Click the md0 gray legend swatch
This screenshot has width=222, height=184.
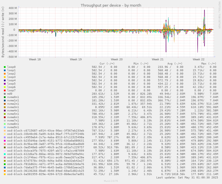coord(5,94)
